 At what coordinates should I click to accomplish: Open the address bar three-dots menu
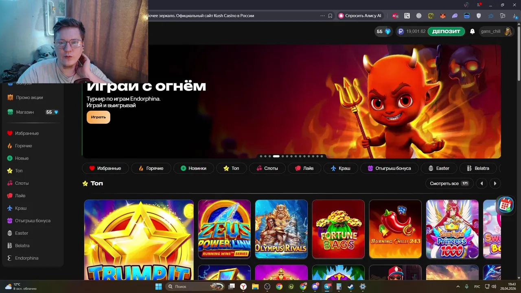(322, 16)
